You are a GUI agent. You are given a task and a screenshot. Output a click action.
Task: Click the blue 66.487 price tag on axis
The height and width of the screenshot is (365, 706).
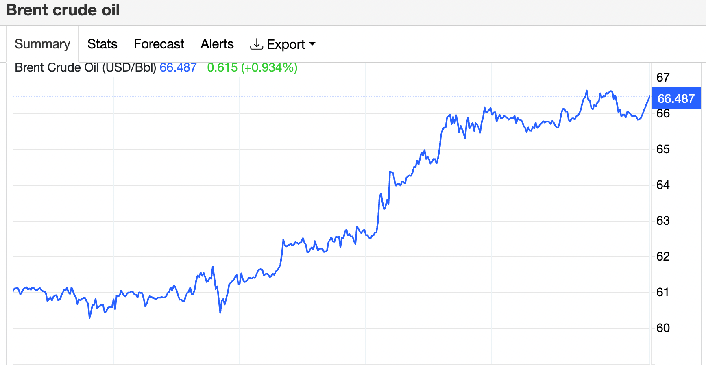676,98
